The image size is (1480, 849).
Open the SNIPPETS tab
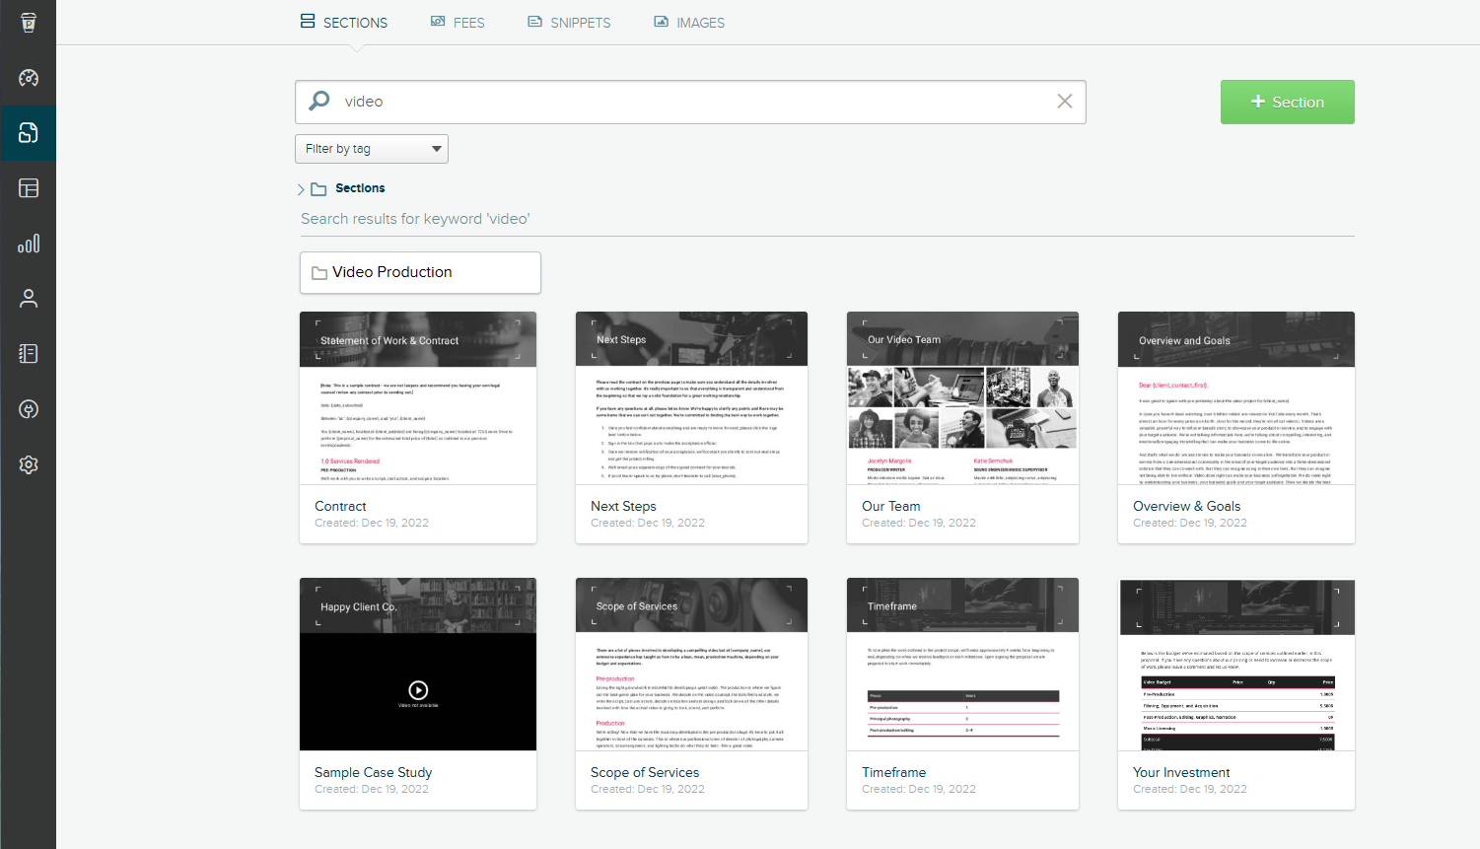pos(569,22)
